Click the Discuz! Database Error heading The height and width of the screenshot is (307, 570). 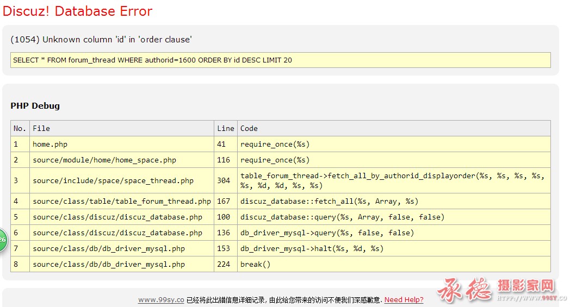click(x=77, y=11)
